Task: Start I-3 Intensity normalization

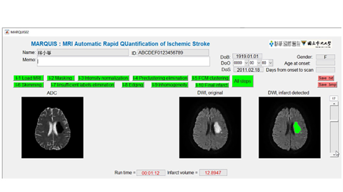Action: click(103, 78)
